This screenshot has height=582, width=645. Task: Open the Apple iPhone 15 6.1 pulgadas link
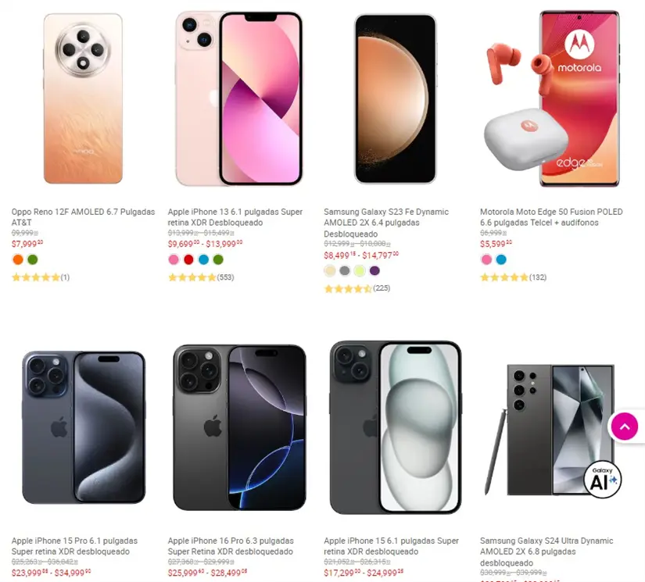pos(391,546)
